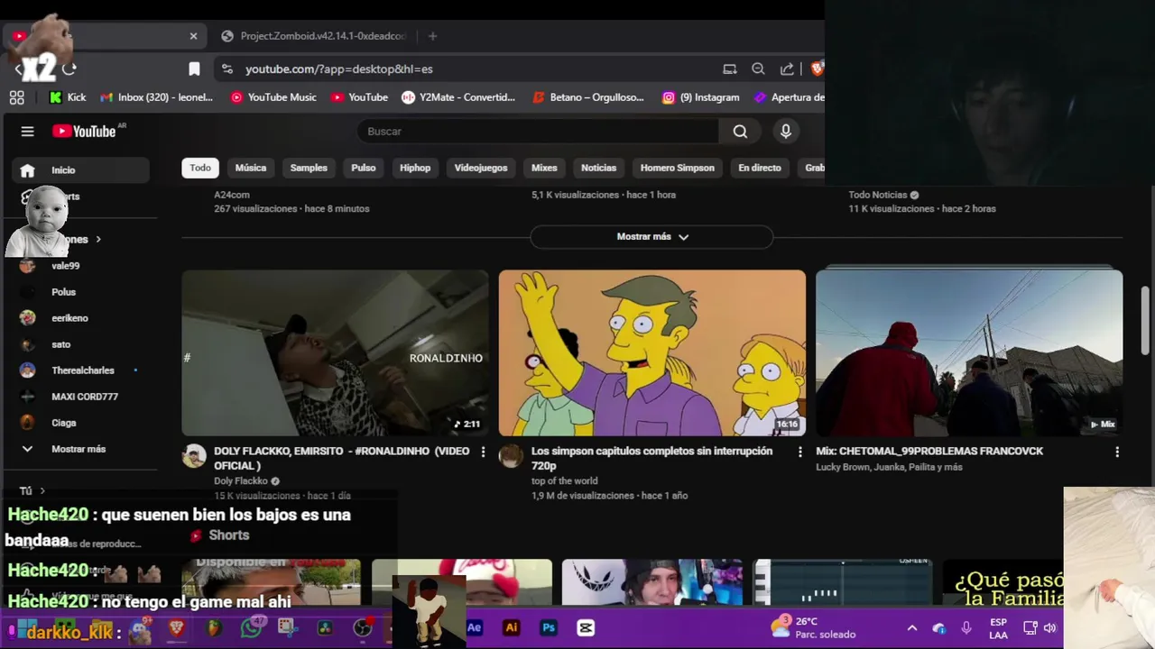
Task: Open Illustrator from taskbar
Action: coord(511,628)
